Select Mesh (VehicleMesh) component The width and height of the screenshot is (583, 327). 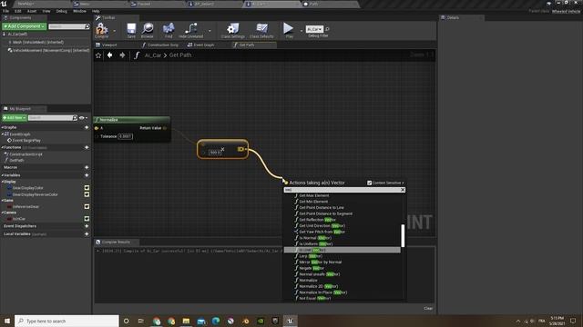[x=38, y=43]
